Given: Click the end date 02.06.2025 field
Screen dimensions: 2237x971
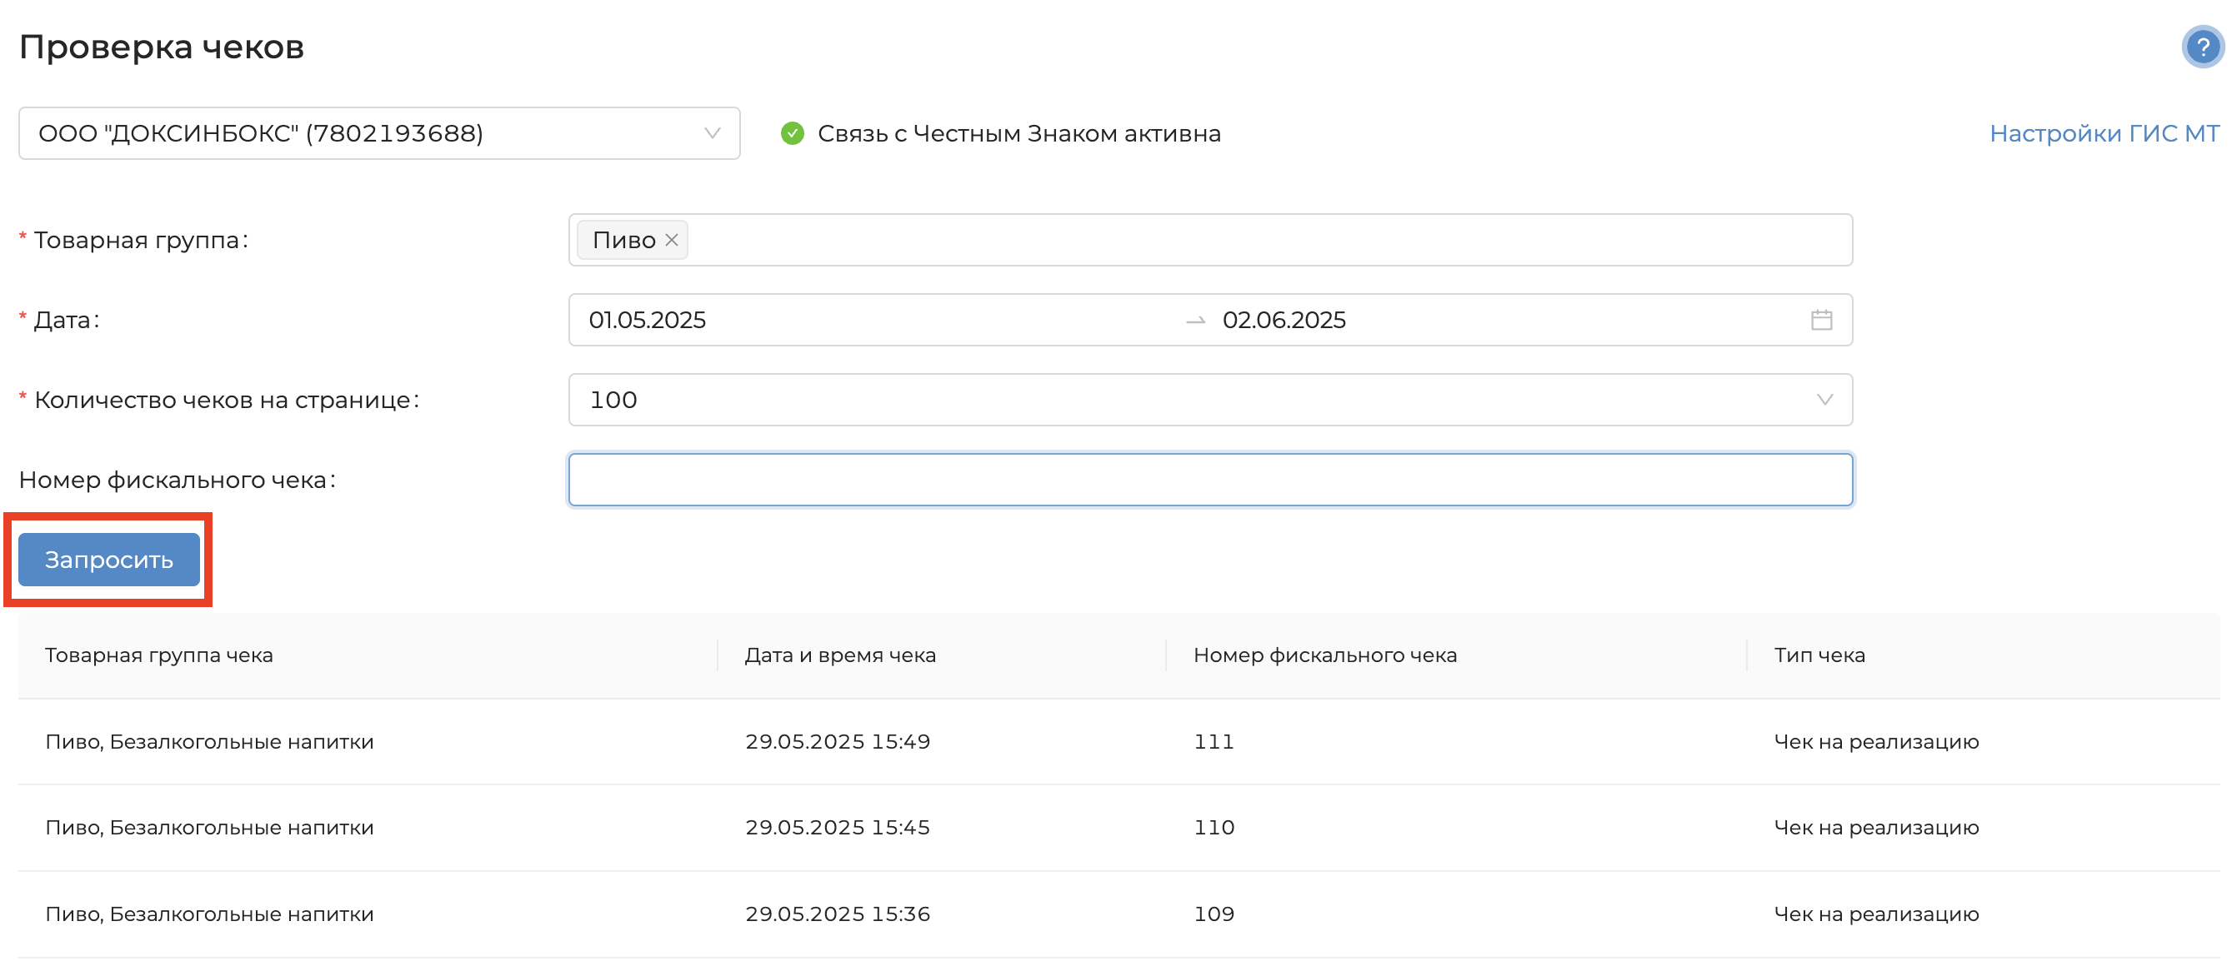Looking at the screenshot, I should coord(1284,320).
